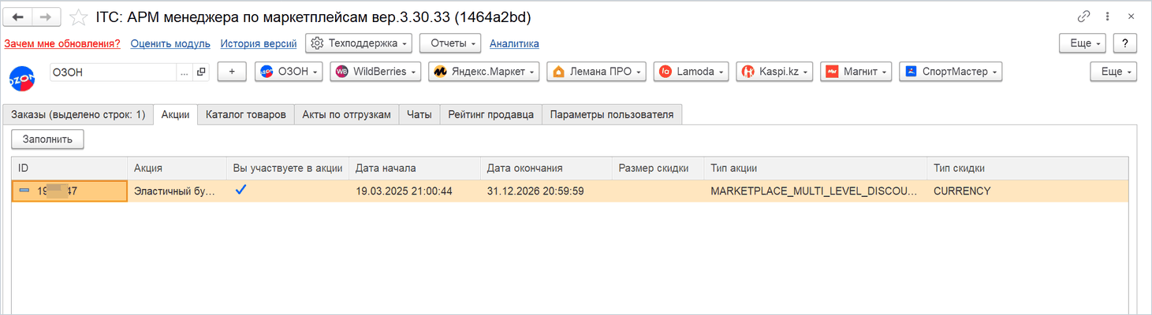Expand the WildBerries dropdown
The width and height of the screenshot is (1152, 315).
375,72
